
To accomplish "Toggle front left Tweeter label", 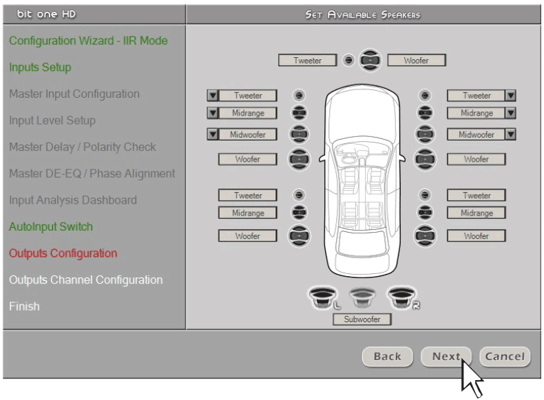I will tap(248, 96).
